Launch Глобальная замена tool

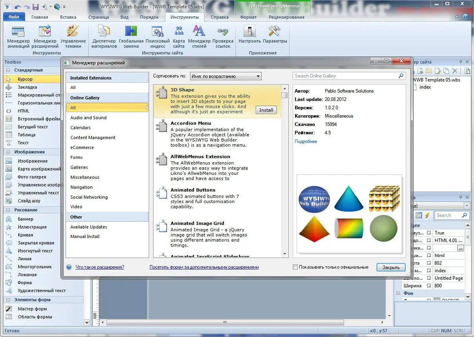click(x=131, y=37)
